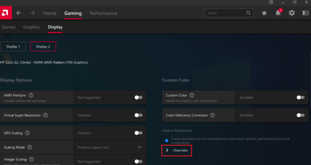
Task: Select the Display 2 button
Action: [x=43, y=46]
